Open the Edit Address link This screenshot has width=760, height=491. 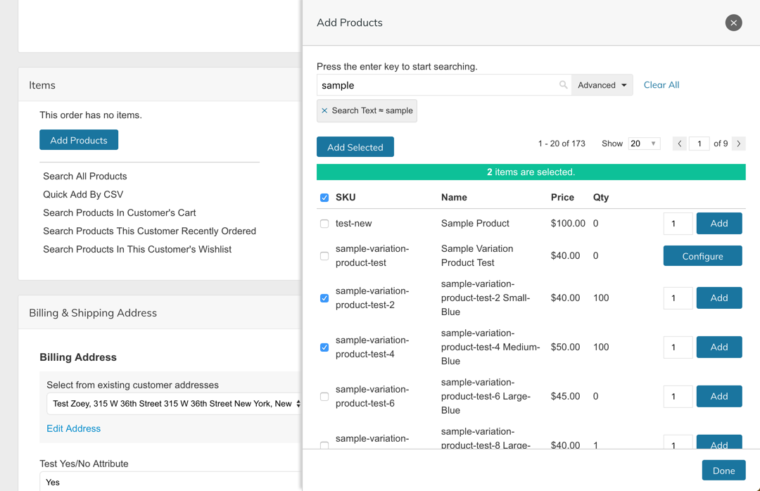(x=73, y=428)
